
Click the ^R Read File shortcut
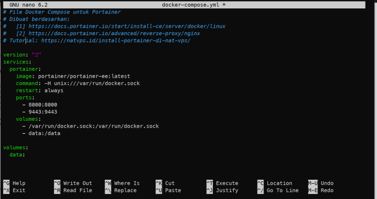pos(73,191)
